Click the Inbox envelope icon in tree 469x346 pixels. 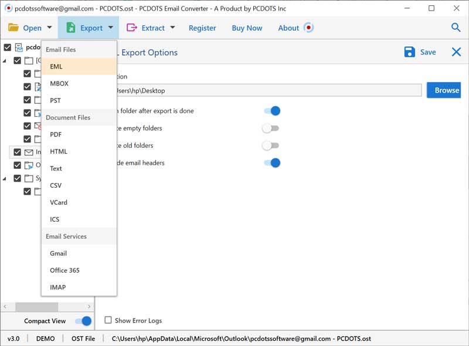pyautogui.click(x=29, y=152)
